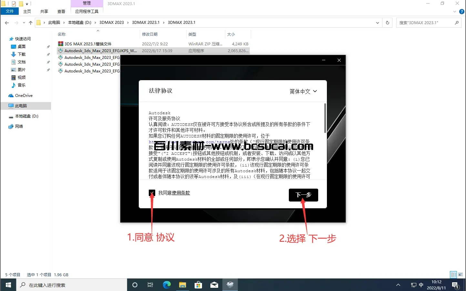The height and width of the screenshot is (291, 466).
Task: Minimize the Autodesk installer window
Action: [x=324, y=60]
